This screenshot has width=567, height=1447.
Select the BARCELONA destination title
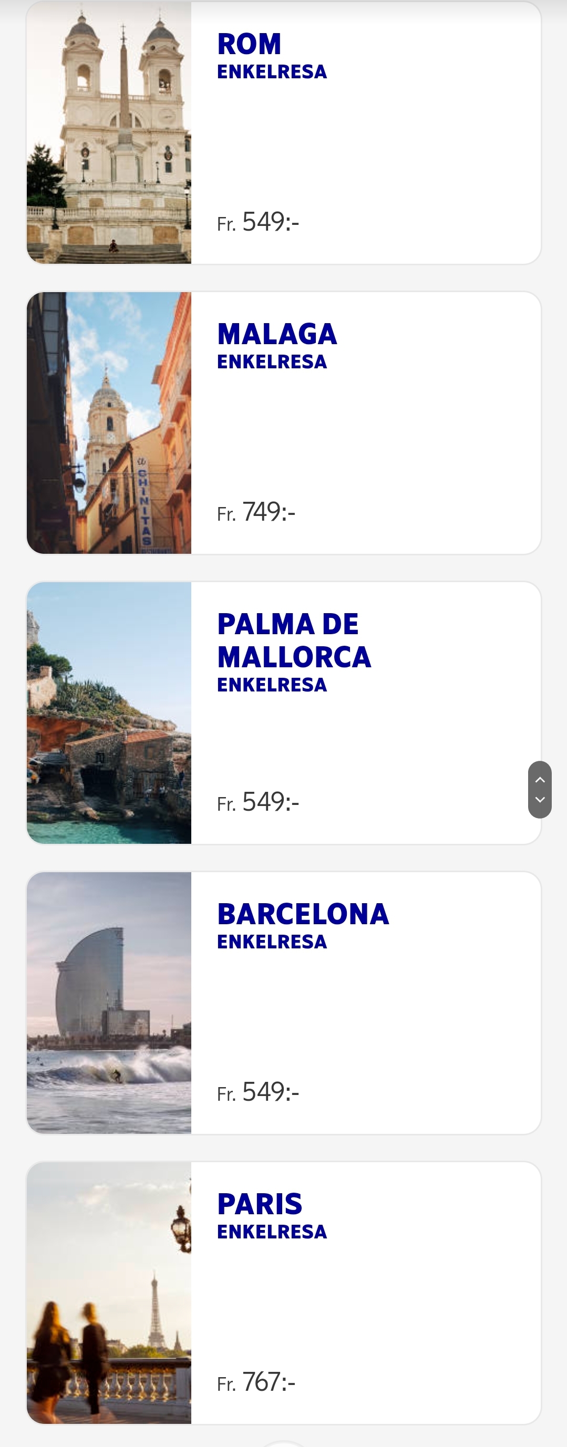pos(302,914)
